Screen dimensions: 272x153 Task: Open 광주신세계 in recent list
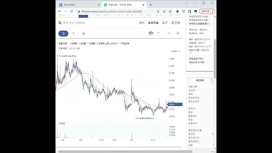pyautogui.click(x=194, y=101)
